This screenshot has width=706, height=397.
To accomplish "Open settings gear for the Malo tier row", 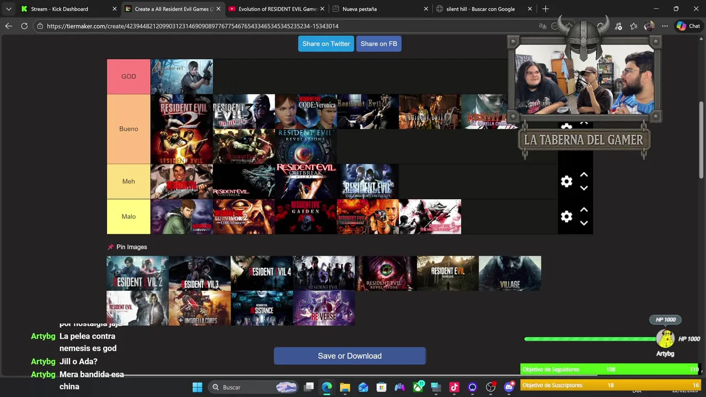I will pos(566,217).
